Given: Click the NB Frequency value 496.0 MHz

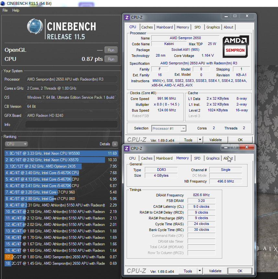Looking at the screenshot, I should pyautogui.click(x=226, y=181).
